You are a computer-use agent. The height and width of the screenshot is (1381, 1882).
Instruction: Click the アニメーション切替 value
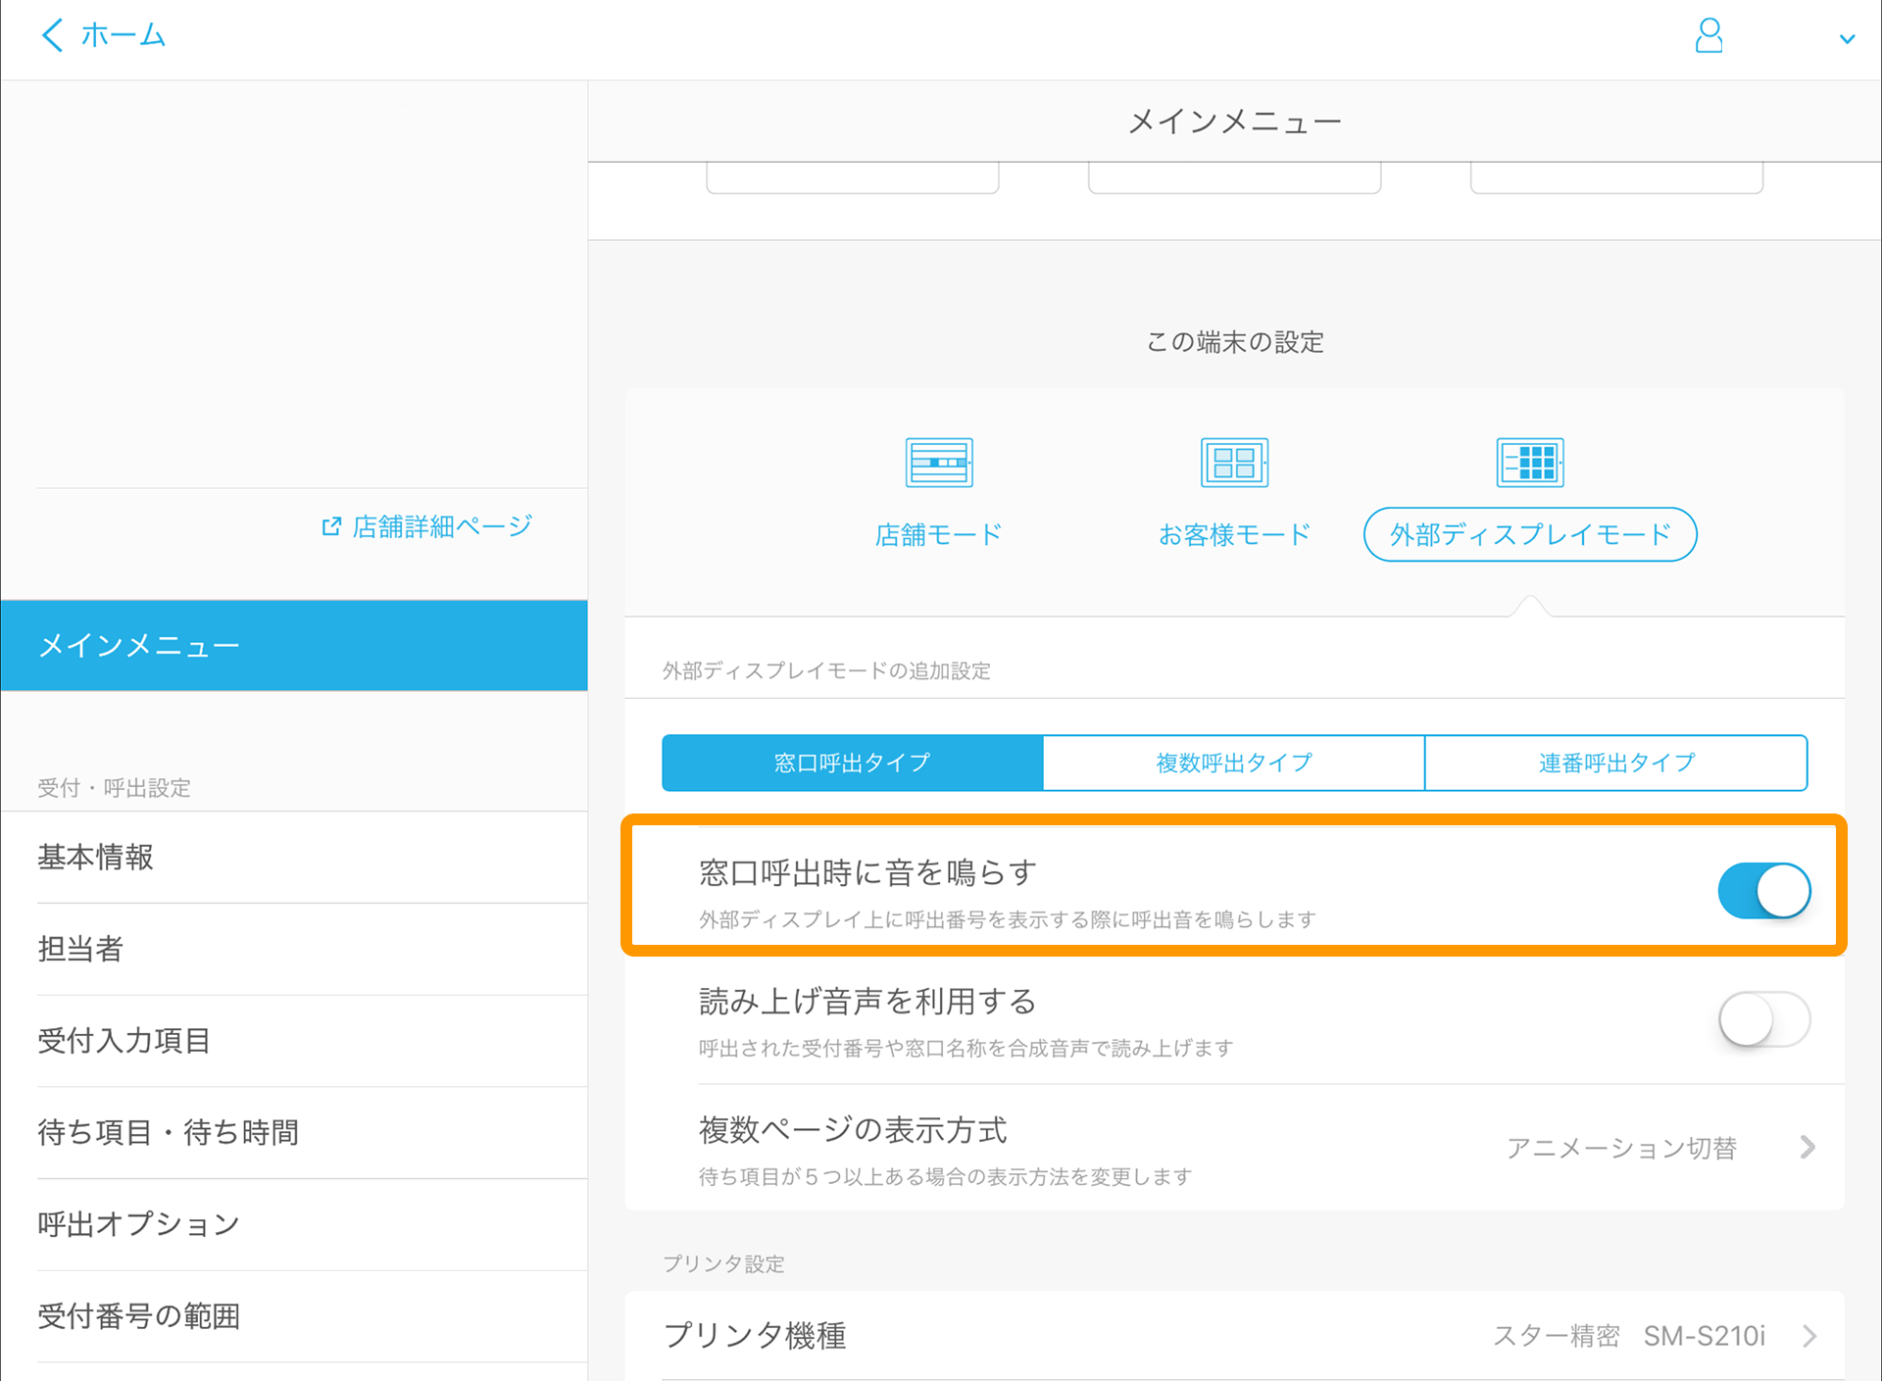pos(1621,1148)
